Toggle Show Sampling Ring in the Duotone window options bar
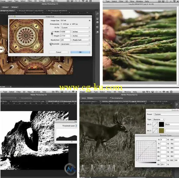This screenshot has width=179, height=178. 110,98
